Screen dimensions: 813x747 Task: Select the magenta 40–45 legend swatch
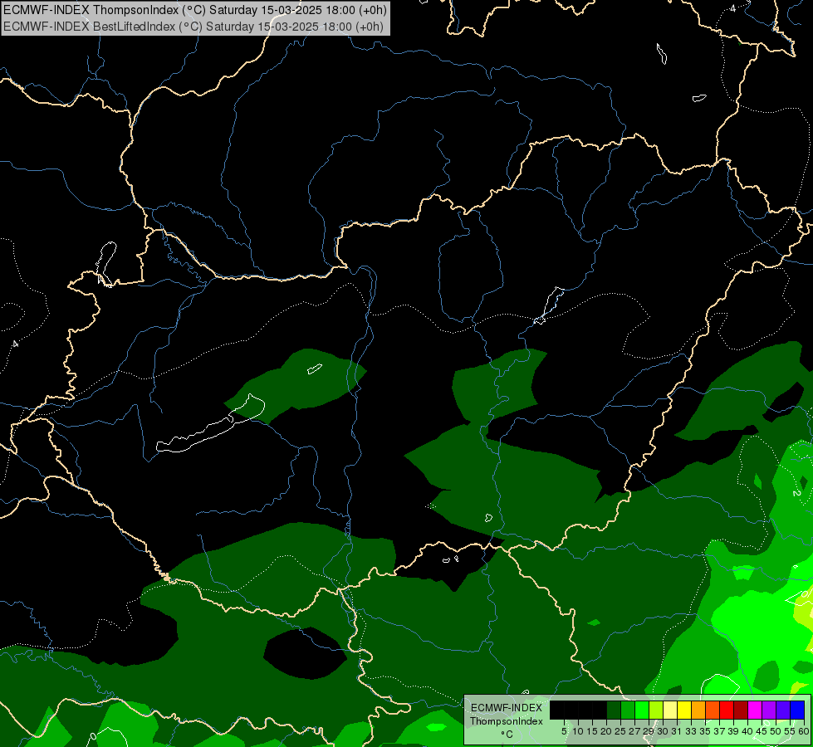tap(755, 710)
